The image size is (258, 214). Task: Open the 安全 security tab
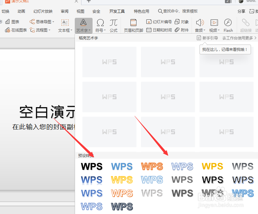96,11
